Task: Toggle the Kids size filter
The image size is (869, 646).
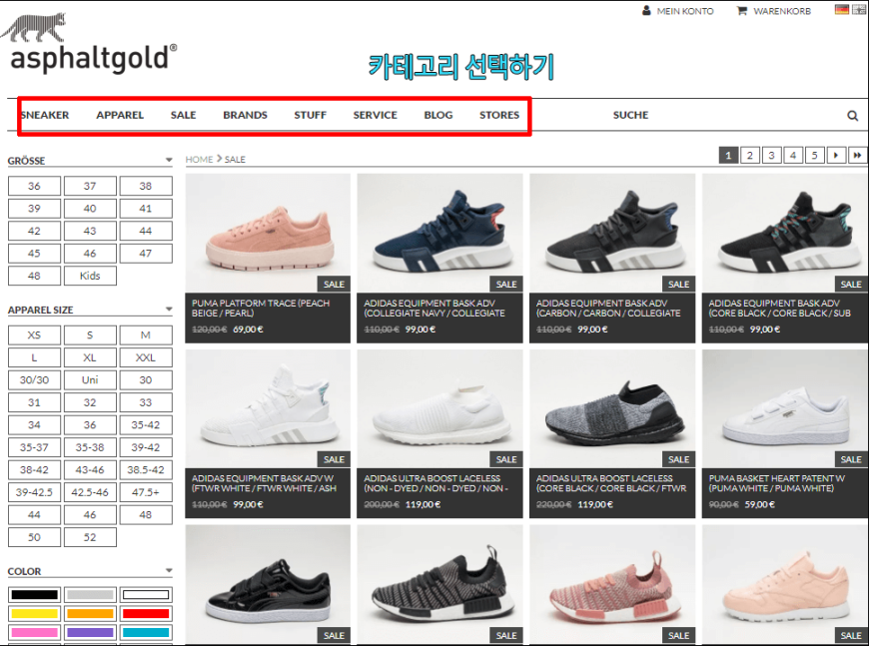Action: click(x=90, y=276)
